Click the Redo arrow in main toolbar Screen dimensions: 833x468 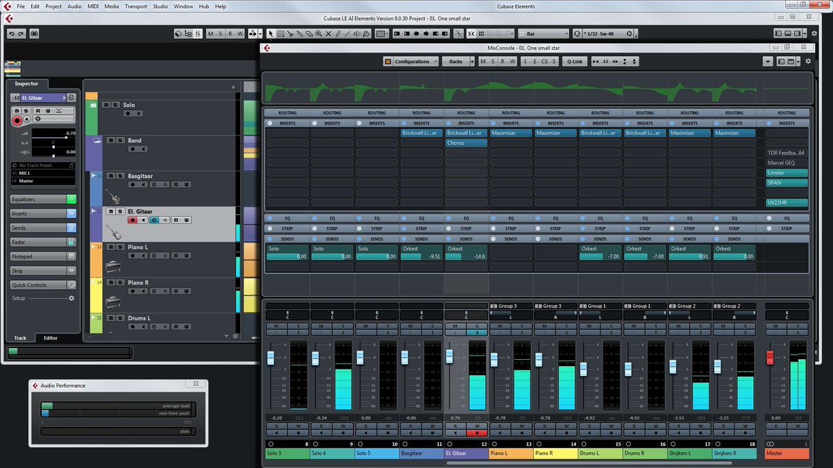(22, 33)
